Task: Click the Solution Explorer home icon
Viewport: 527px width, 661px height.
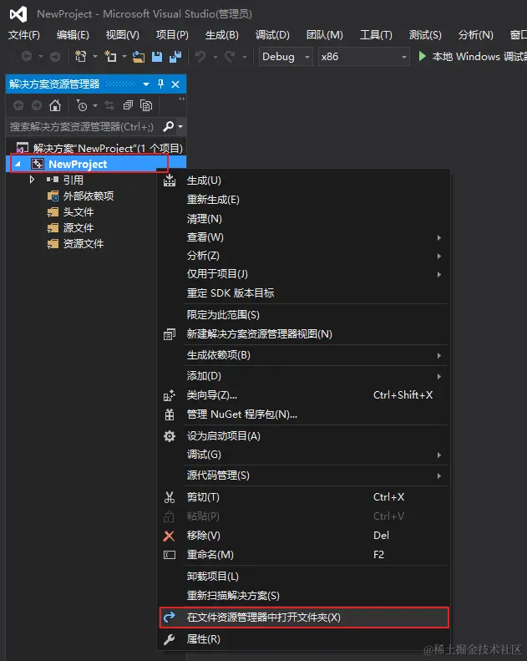Action: coord(55,105)
